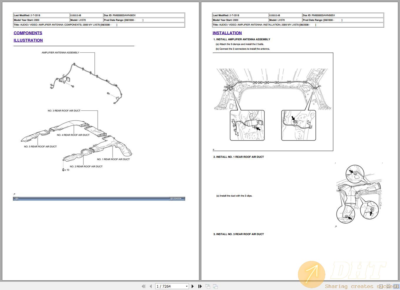Click the right page Prod Date Range cell
This screenshot has width=400, height=290.
(x=343, y=20)
